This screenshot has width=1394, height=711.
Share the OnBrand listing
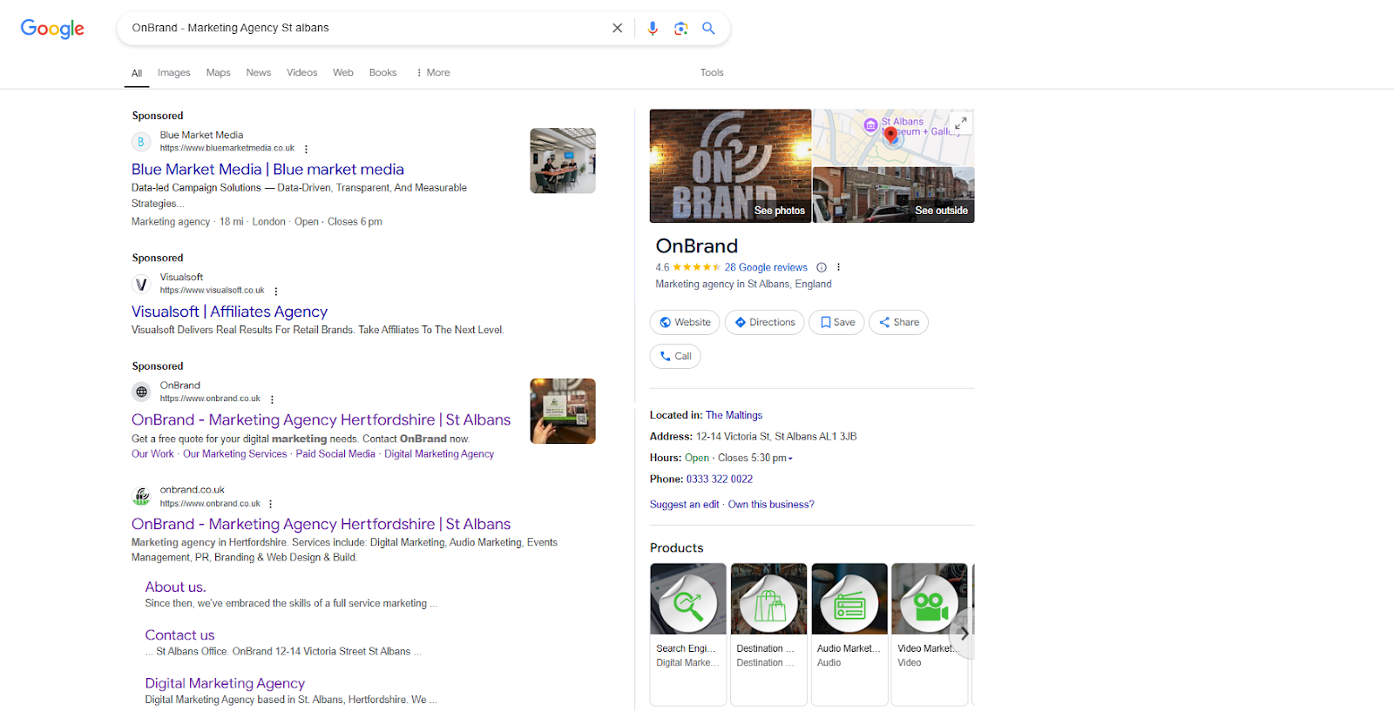898,322
